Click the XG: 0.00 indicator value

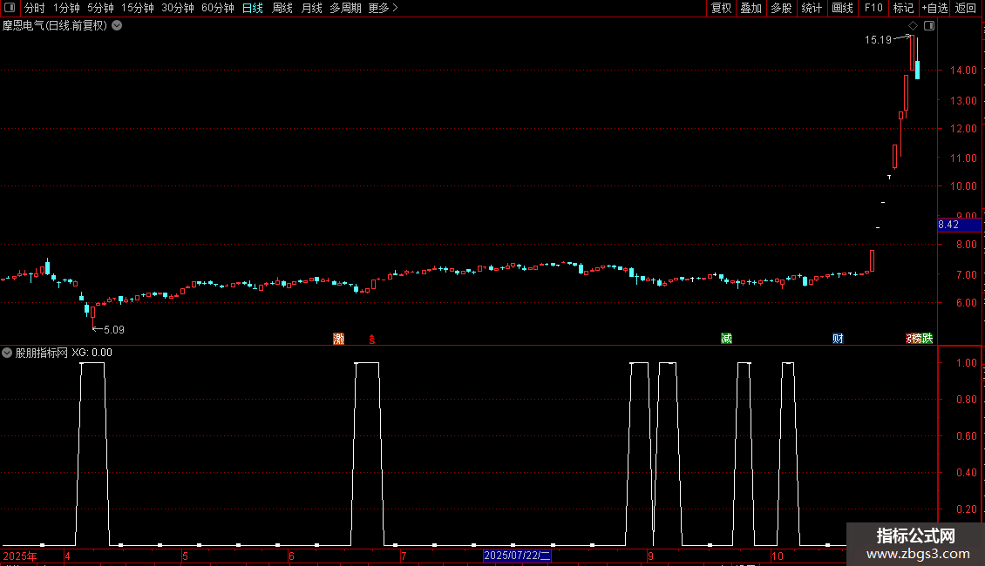92,353
